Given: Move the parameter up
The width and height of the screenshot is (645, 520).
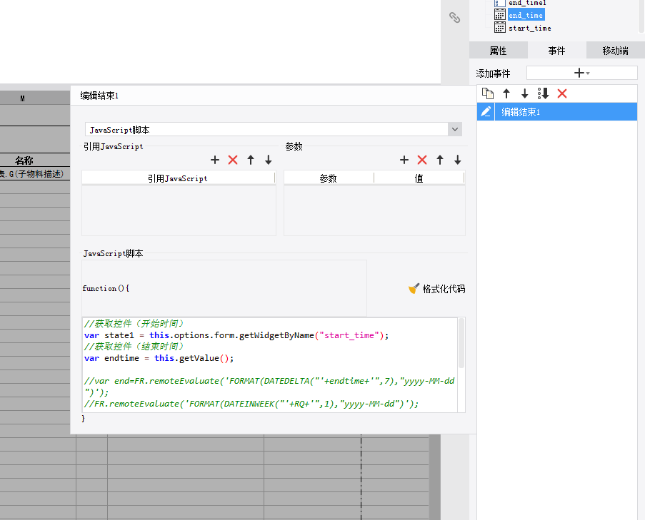Looking at the screenshot, I should point(440,160).
